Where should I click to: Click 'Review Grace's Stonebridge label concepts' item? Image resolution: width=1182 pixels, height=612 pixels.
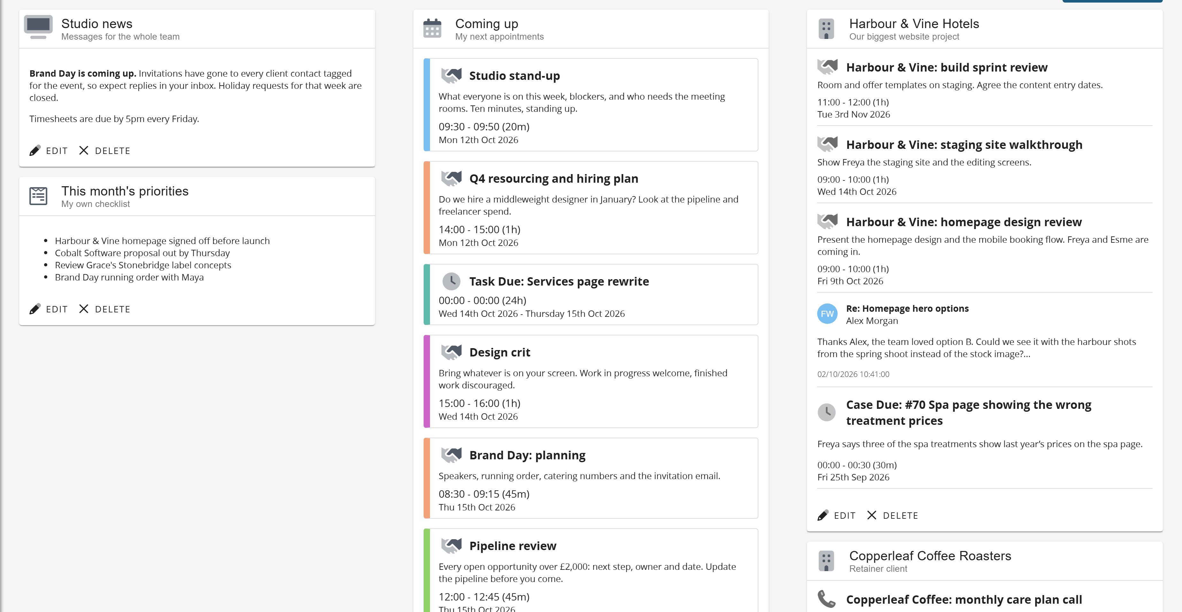pyautogui.click(x=143, y=265)
